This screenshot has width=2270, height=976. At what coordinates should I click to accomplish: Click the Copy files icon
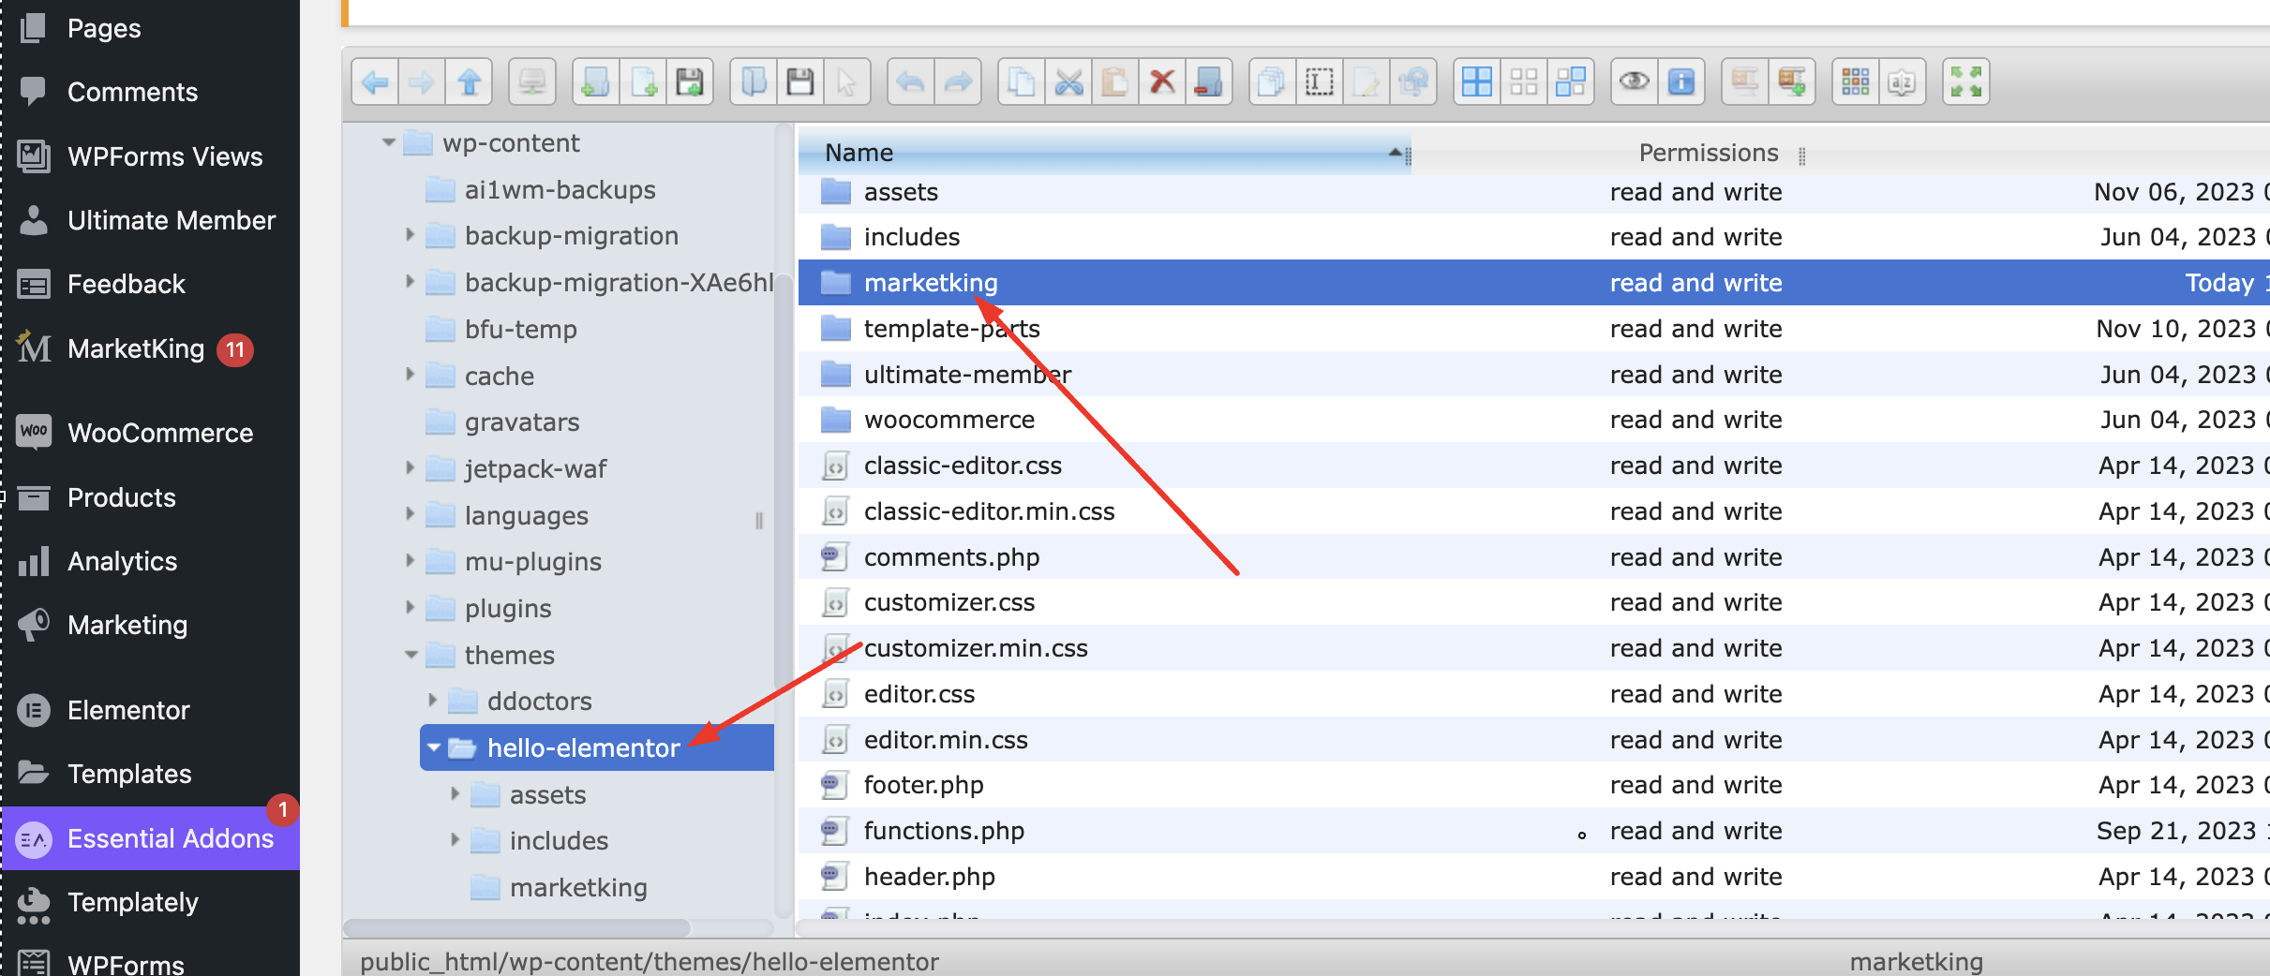click(x=1022, y=82)
